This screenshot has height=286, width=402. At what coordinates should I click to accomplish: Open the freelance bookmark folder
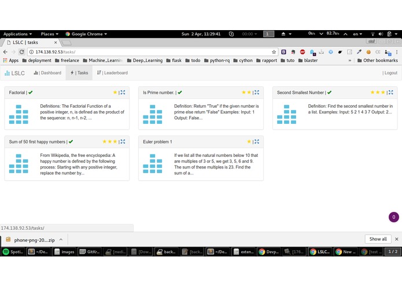coord(67,60)
